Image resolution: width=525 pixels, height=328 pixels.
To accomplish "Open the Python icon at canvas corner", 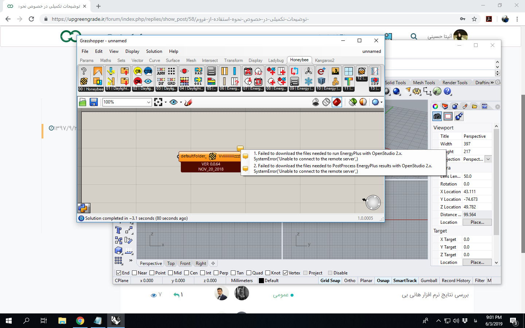I will (84, 208).
